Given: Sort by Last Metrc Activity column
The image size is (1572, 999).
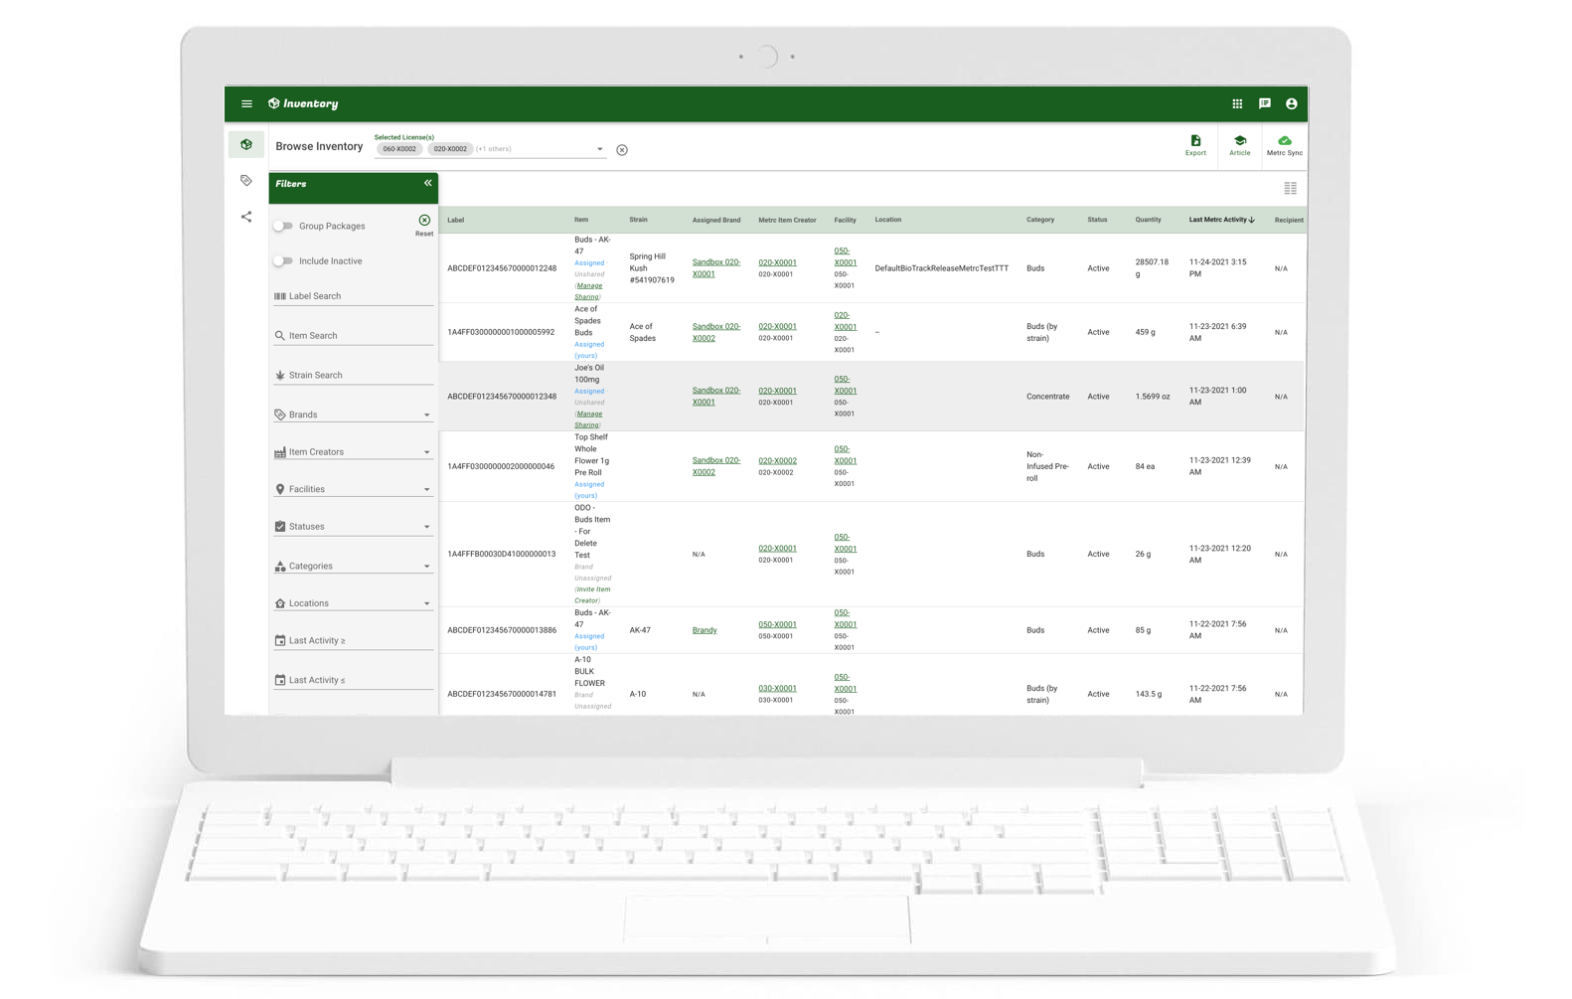Looking at the screenshot, I should pos(1221,220).
